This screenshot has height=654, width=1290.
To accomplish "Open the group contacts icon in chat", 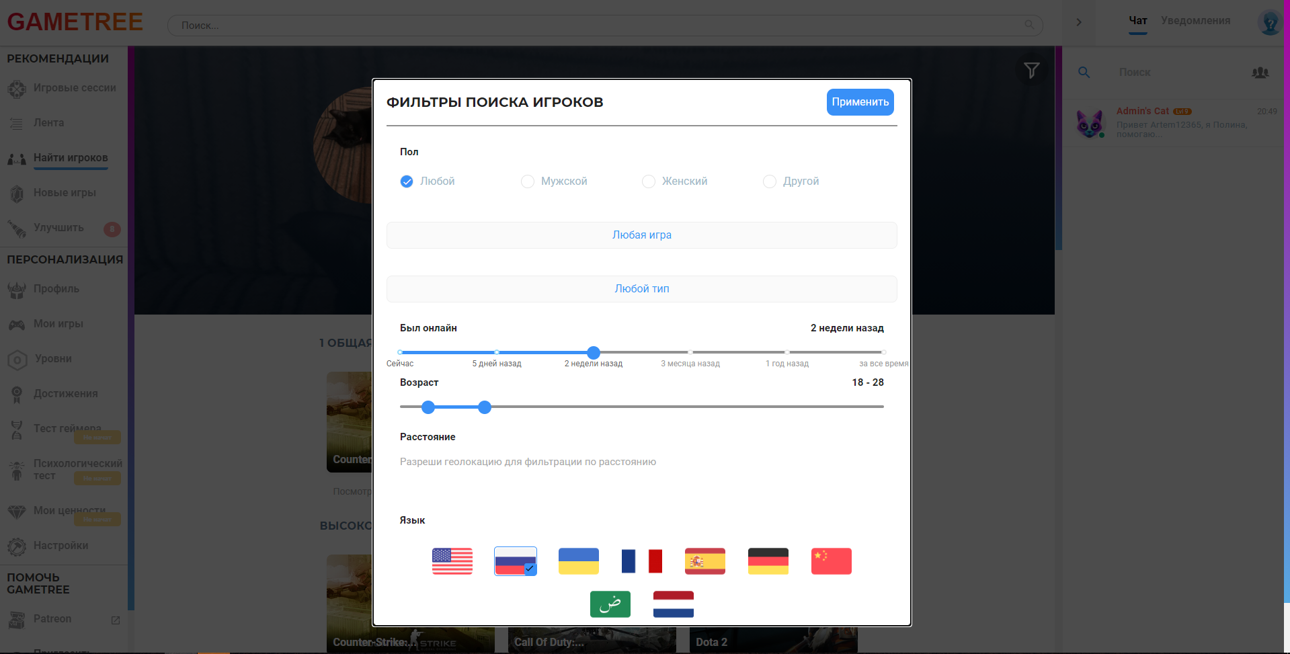I will (1260, 72).
